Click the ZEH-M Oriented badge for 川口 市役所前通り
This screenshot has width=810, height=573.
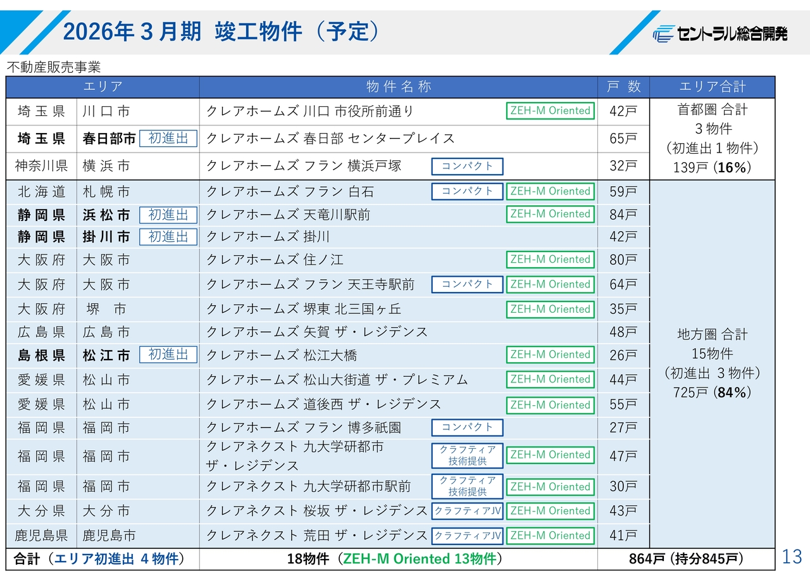(x=550, y=111)
